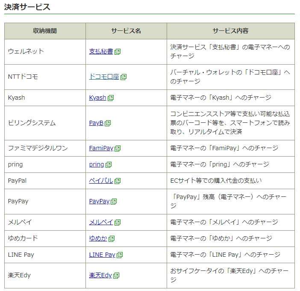This screenshot has height=291, width=300.
Task: Click external-link icon next to ドコモ口座
Action: coord(124,77)
